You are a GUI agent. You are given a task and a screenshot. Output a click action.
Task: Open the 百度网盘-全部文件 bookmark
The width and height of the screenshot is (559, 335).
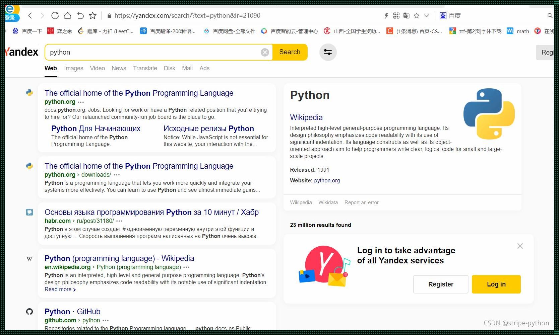pyautogui.click(x=230, y=31)
